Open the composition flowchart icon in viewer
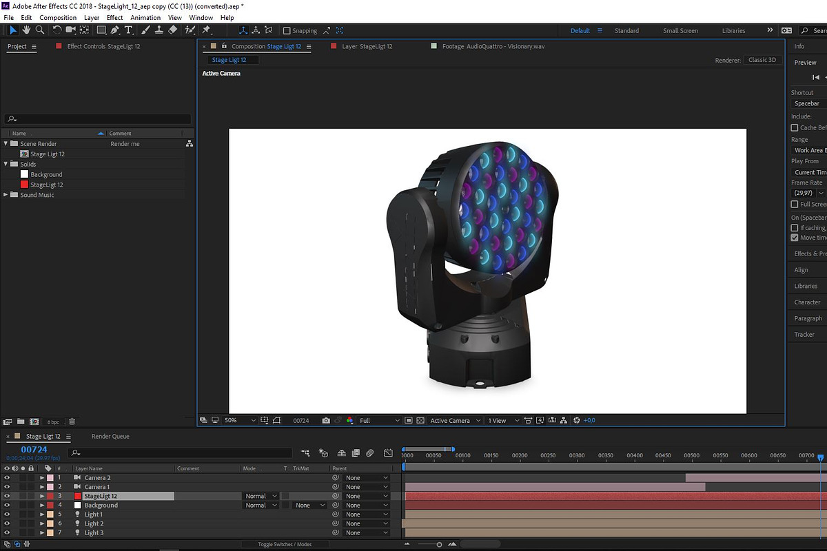Image resolution: width=827 pixels, height=551 pixels. (x=564, y=420)
